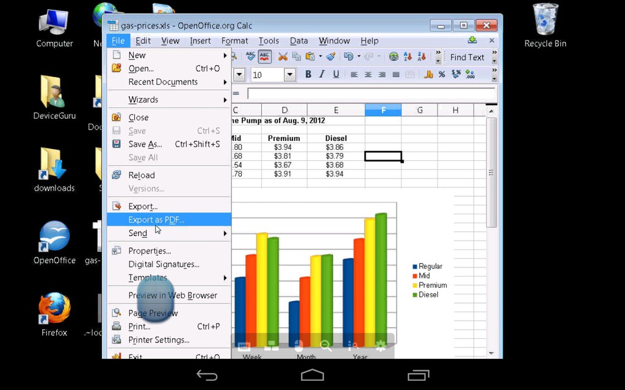
Task: Open the Insert menu
Action: (200, 41)
